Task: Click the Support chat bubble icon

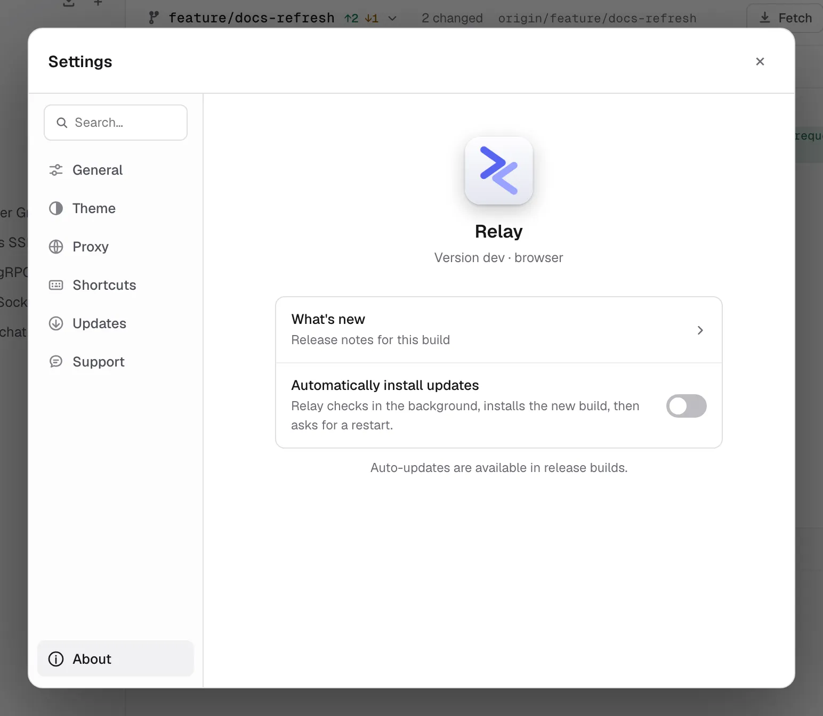Action: (56, 362)
